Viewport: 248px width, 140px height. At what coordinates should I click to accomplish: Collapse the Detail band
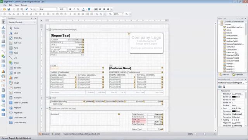pyautogui.click(x=47, y=98)
